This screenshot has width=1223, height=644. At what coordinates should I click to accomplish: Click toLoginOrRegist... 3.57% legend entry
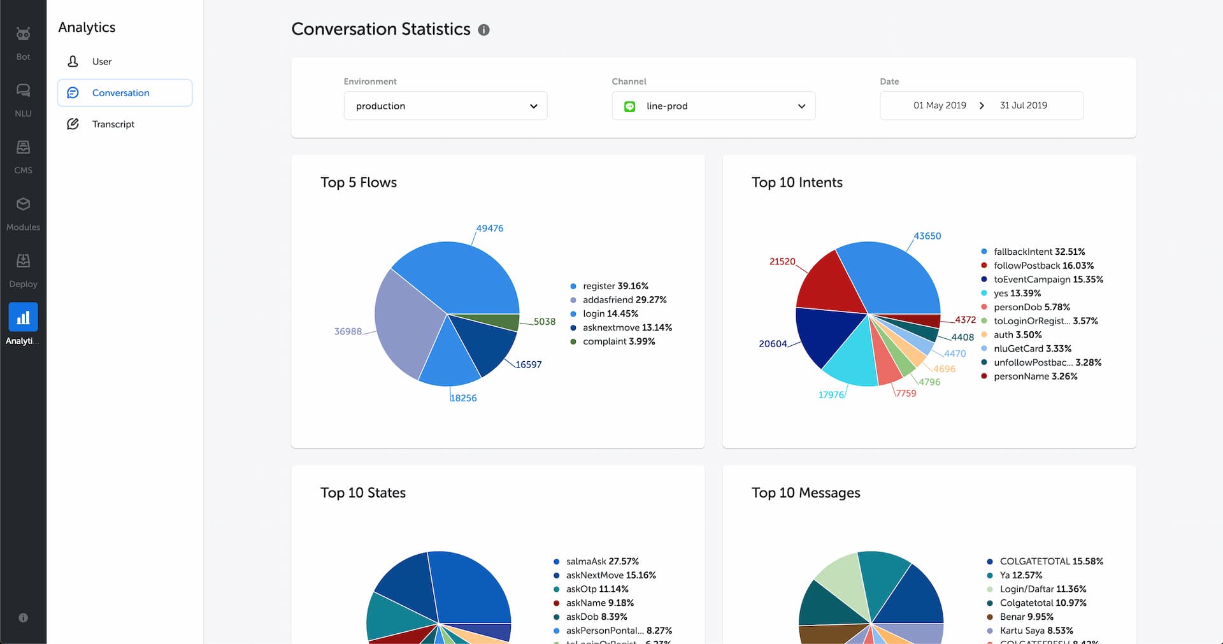(1040, 321)
